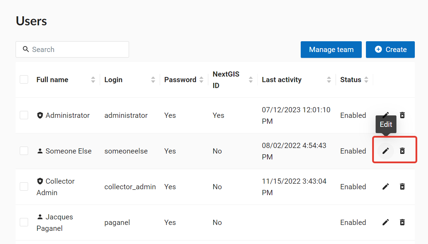Click the Someone Else person icon

coord(40,151)
